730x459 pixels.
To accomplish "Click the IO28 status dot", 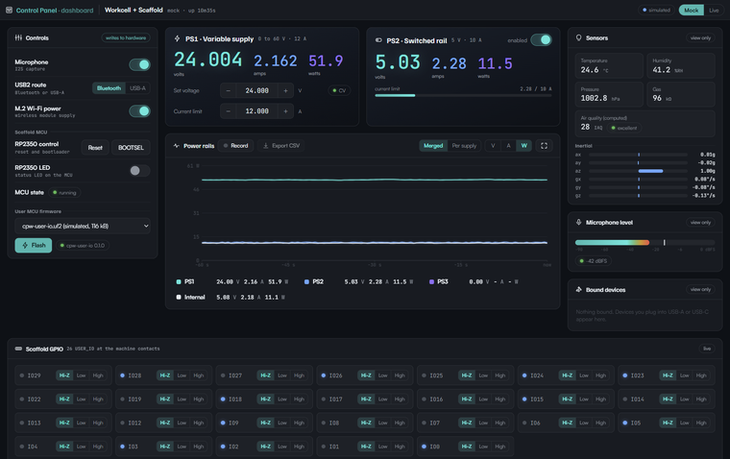I will point(122,375).
